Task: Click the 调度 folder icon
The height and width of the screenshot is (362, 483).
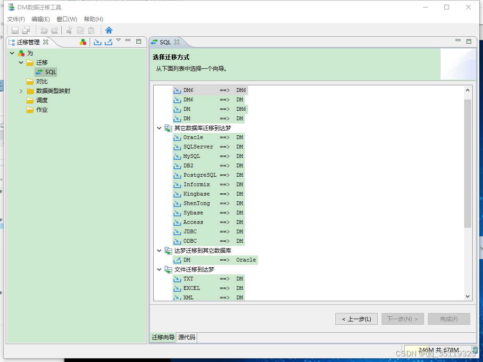Action: coord(30,100)
